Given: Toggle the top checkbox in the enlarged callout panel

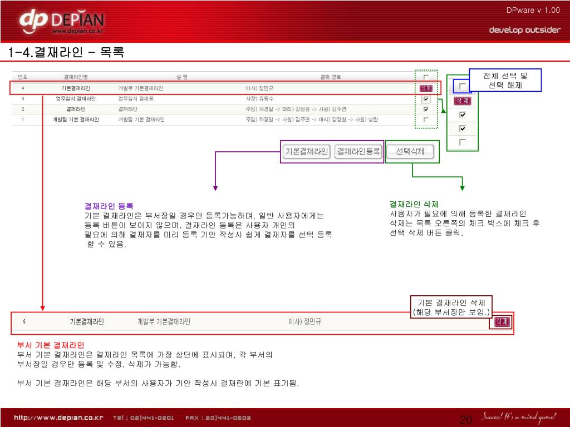Looking at the screenshot, I should pos(463,87).
